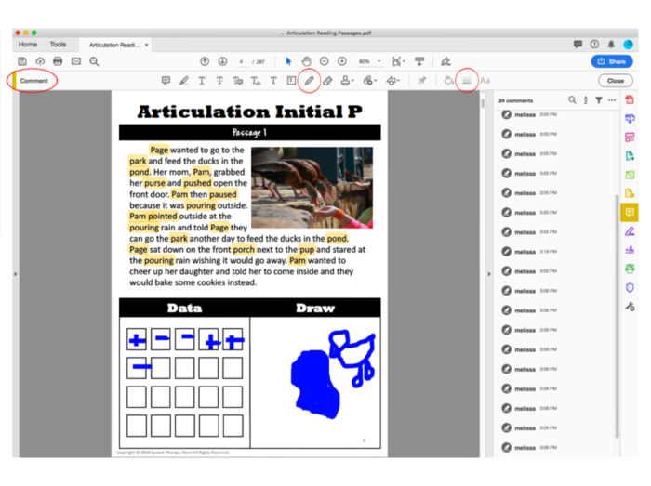Viewport: 651px width, 486px height.
Task: Open the purple Fill & Sign sidebar pen
Action: (630, 231)
